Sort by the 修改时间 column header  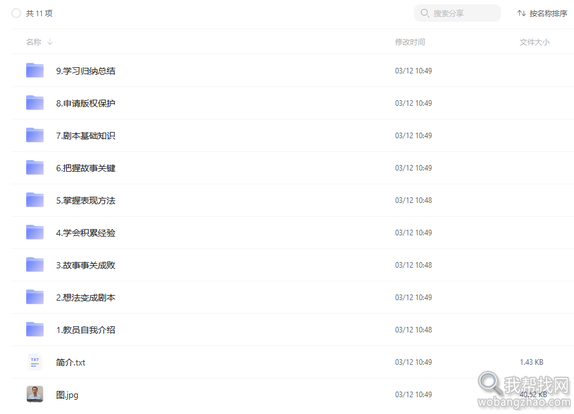[x=410, y=42]
